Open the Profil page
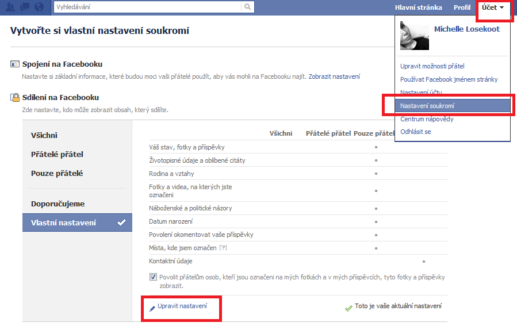Image resolution: width=517 pixels, height=330 pixels. [x=462, y=7]
